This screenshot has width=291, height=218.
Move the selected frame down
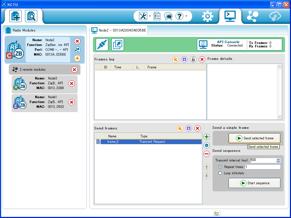click(x=207, y=175)
